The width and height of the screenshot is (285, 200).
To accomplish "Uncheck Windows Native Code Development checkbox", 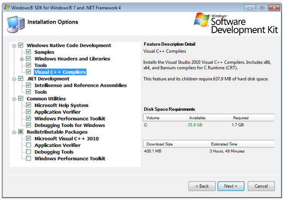I will (21, 45).
